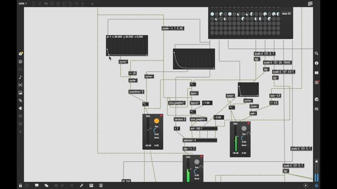The width and height of the screenshot is (337, 189).
Task: Open the audio files note icon
Action: [21, 77]
